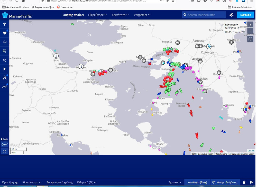Open the density maps network icon
This screenshot has width=257, height=187.
tap(5, 60)
